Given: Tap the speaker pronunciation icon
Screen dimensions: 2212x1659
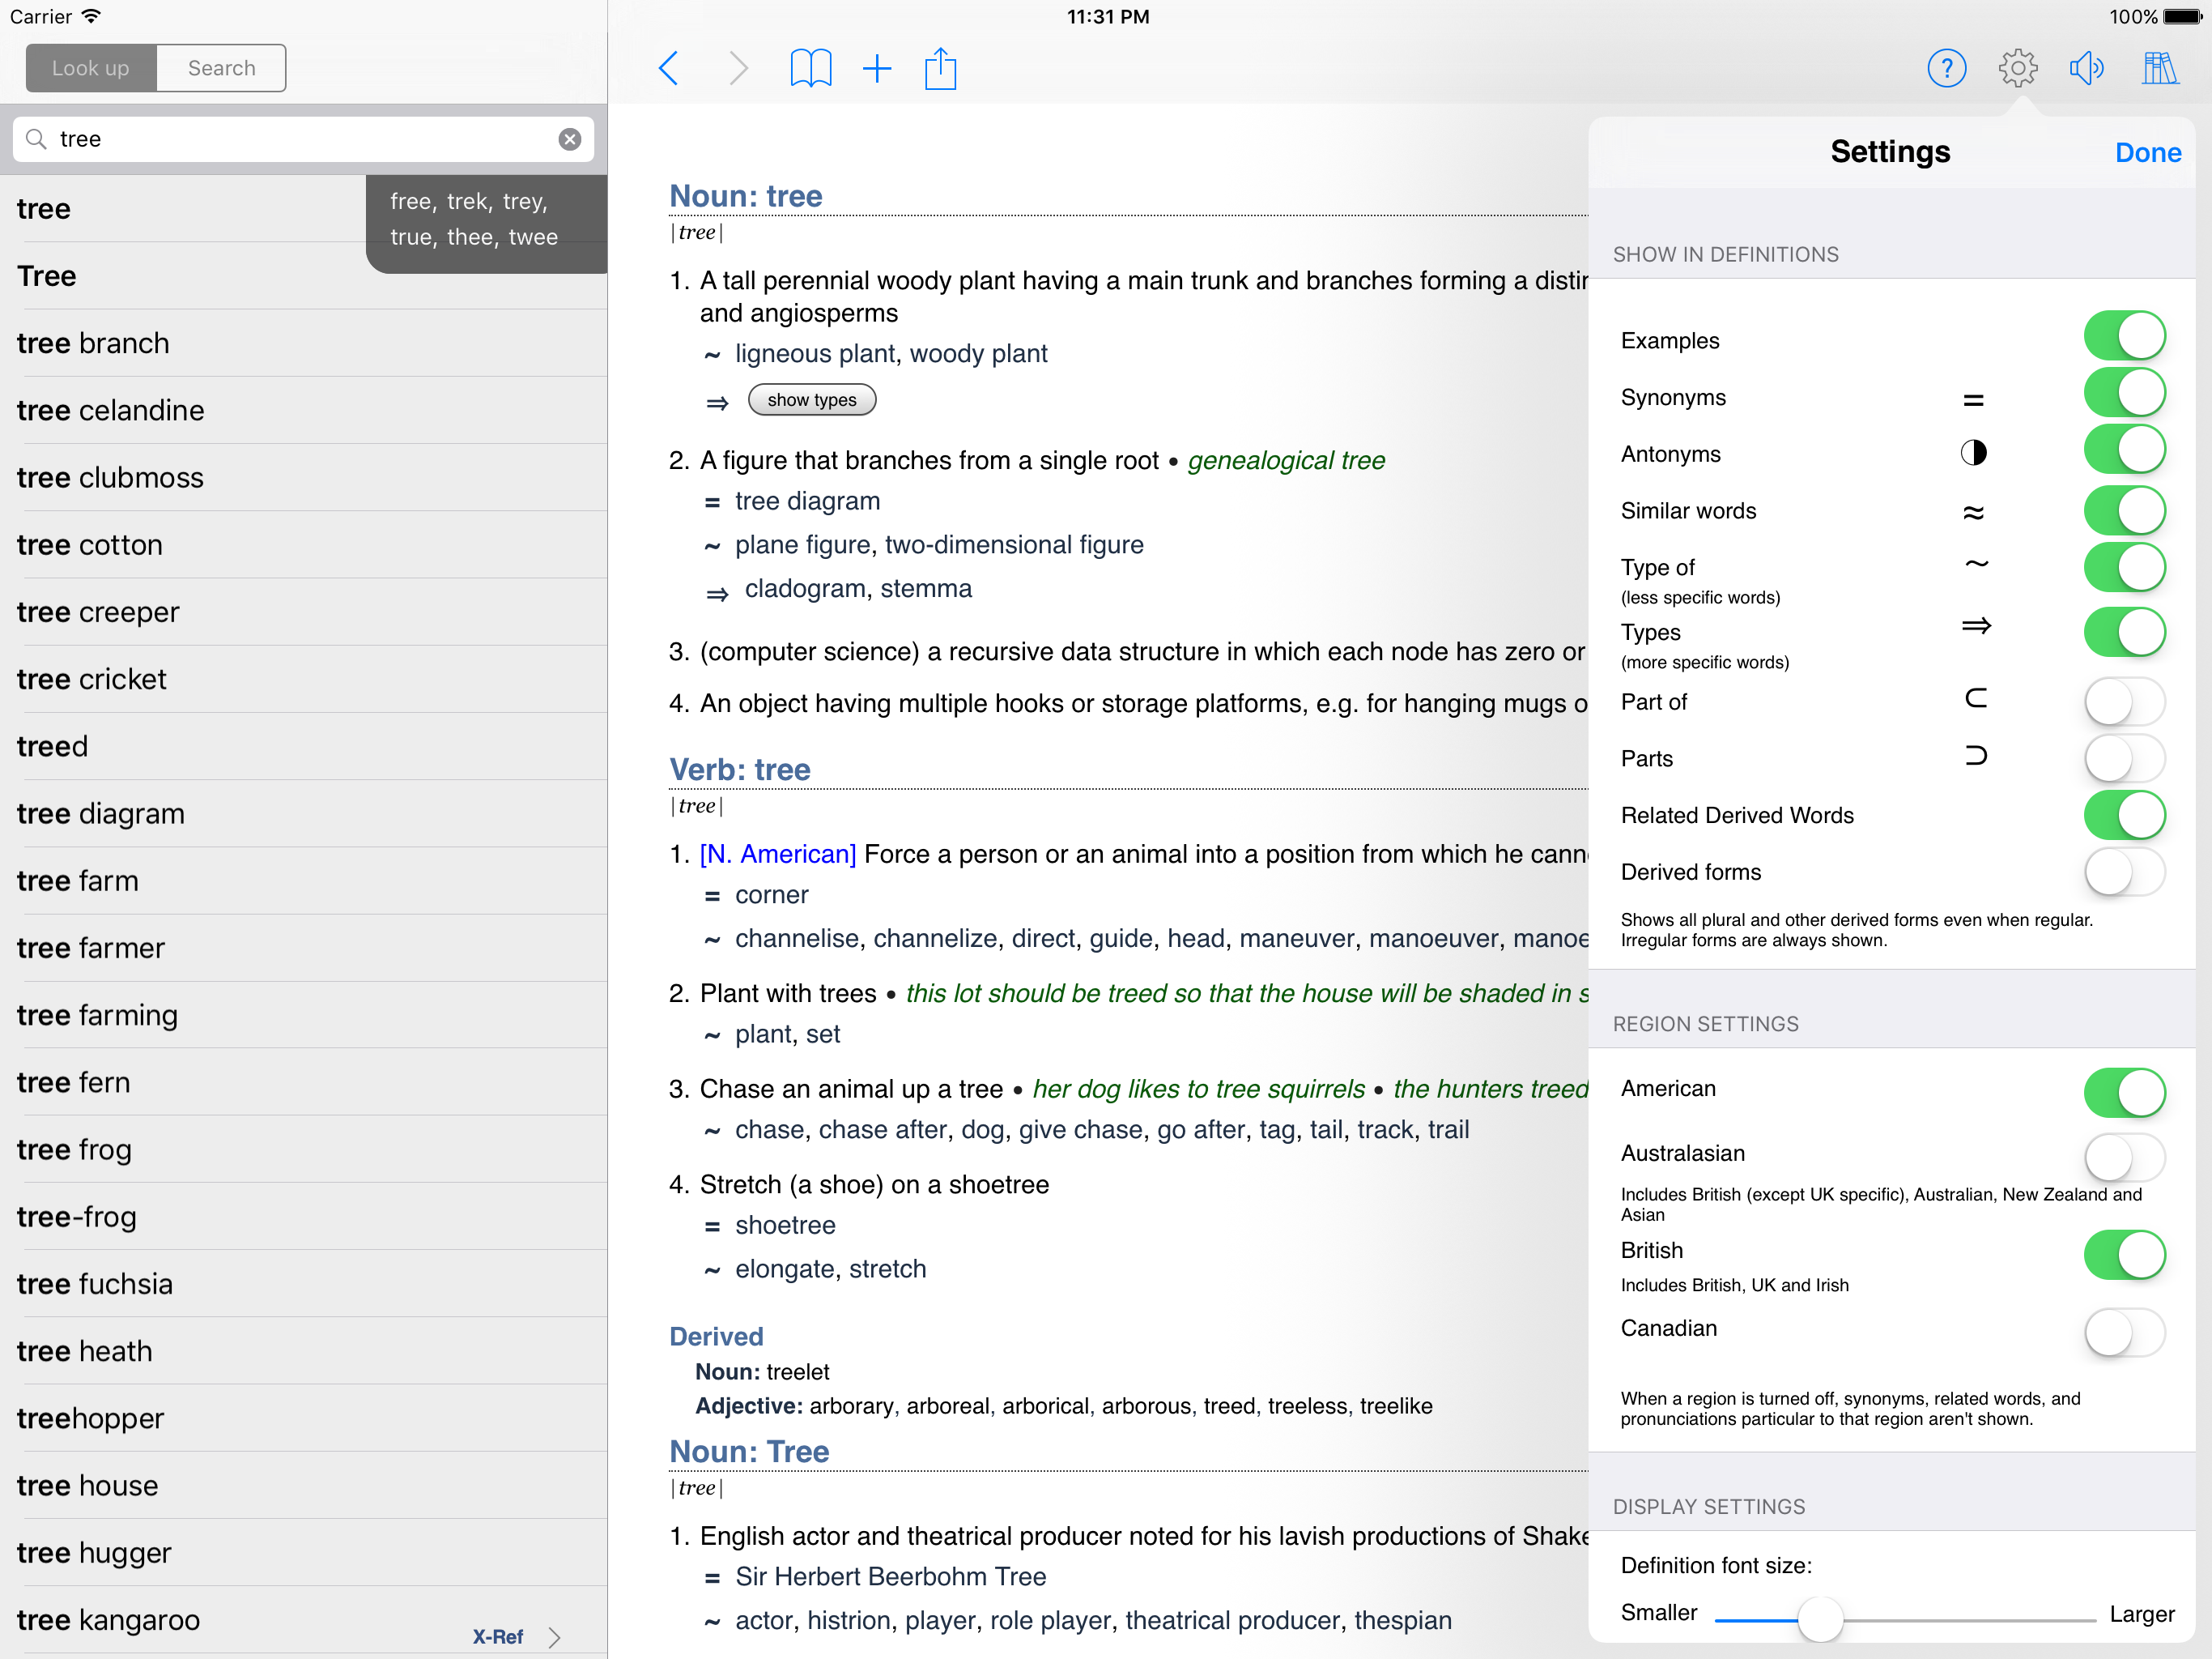Looking at the screenshot, I should coord(2086,69).
